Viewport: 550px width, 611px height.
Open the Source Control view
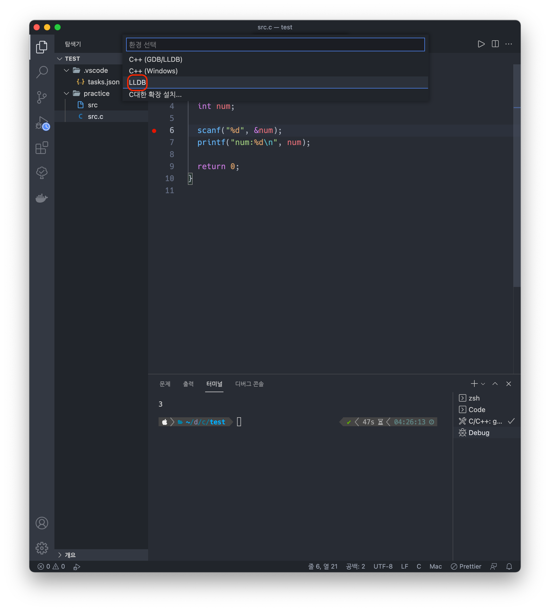pos(42,97)
